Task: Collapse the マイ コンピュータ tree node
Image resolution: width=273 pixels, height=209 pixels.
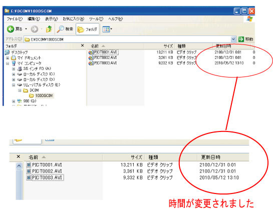Action: click(8, 63)
